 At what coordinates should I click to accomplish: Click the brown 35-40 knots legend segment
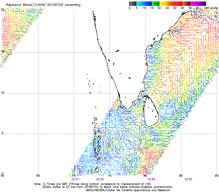186,4
